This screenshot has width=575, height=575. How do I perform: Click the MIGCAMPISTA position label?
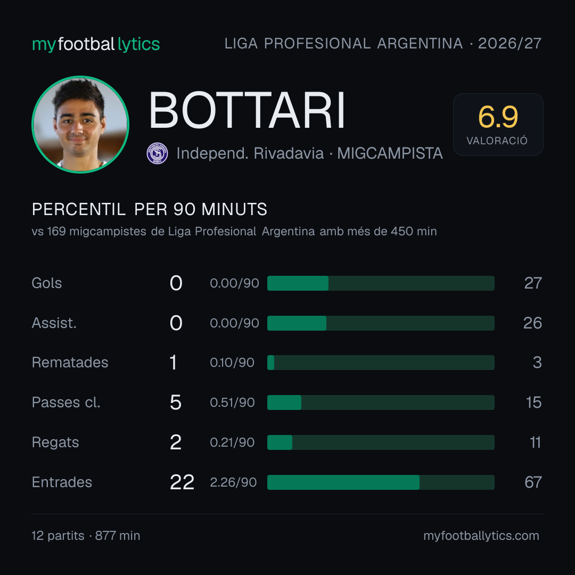pos(390,153)
